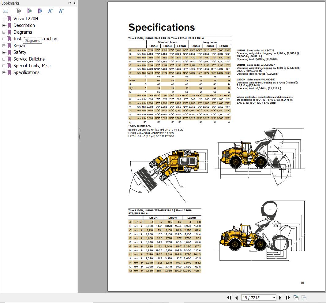Click the bookmark options list icon

pos(6,11)
